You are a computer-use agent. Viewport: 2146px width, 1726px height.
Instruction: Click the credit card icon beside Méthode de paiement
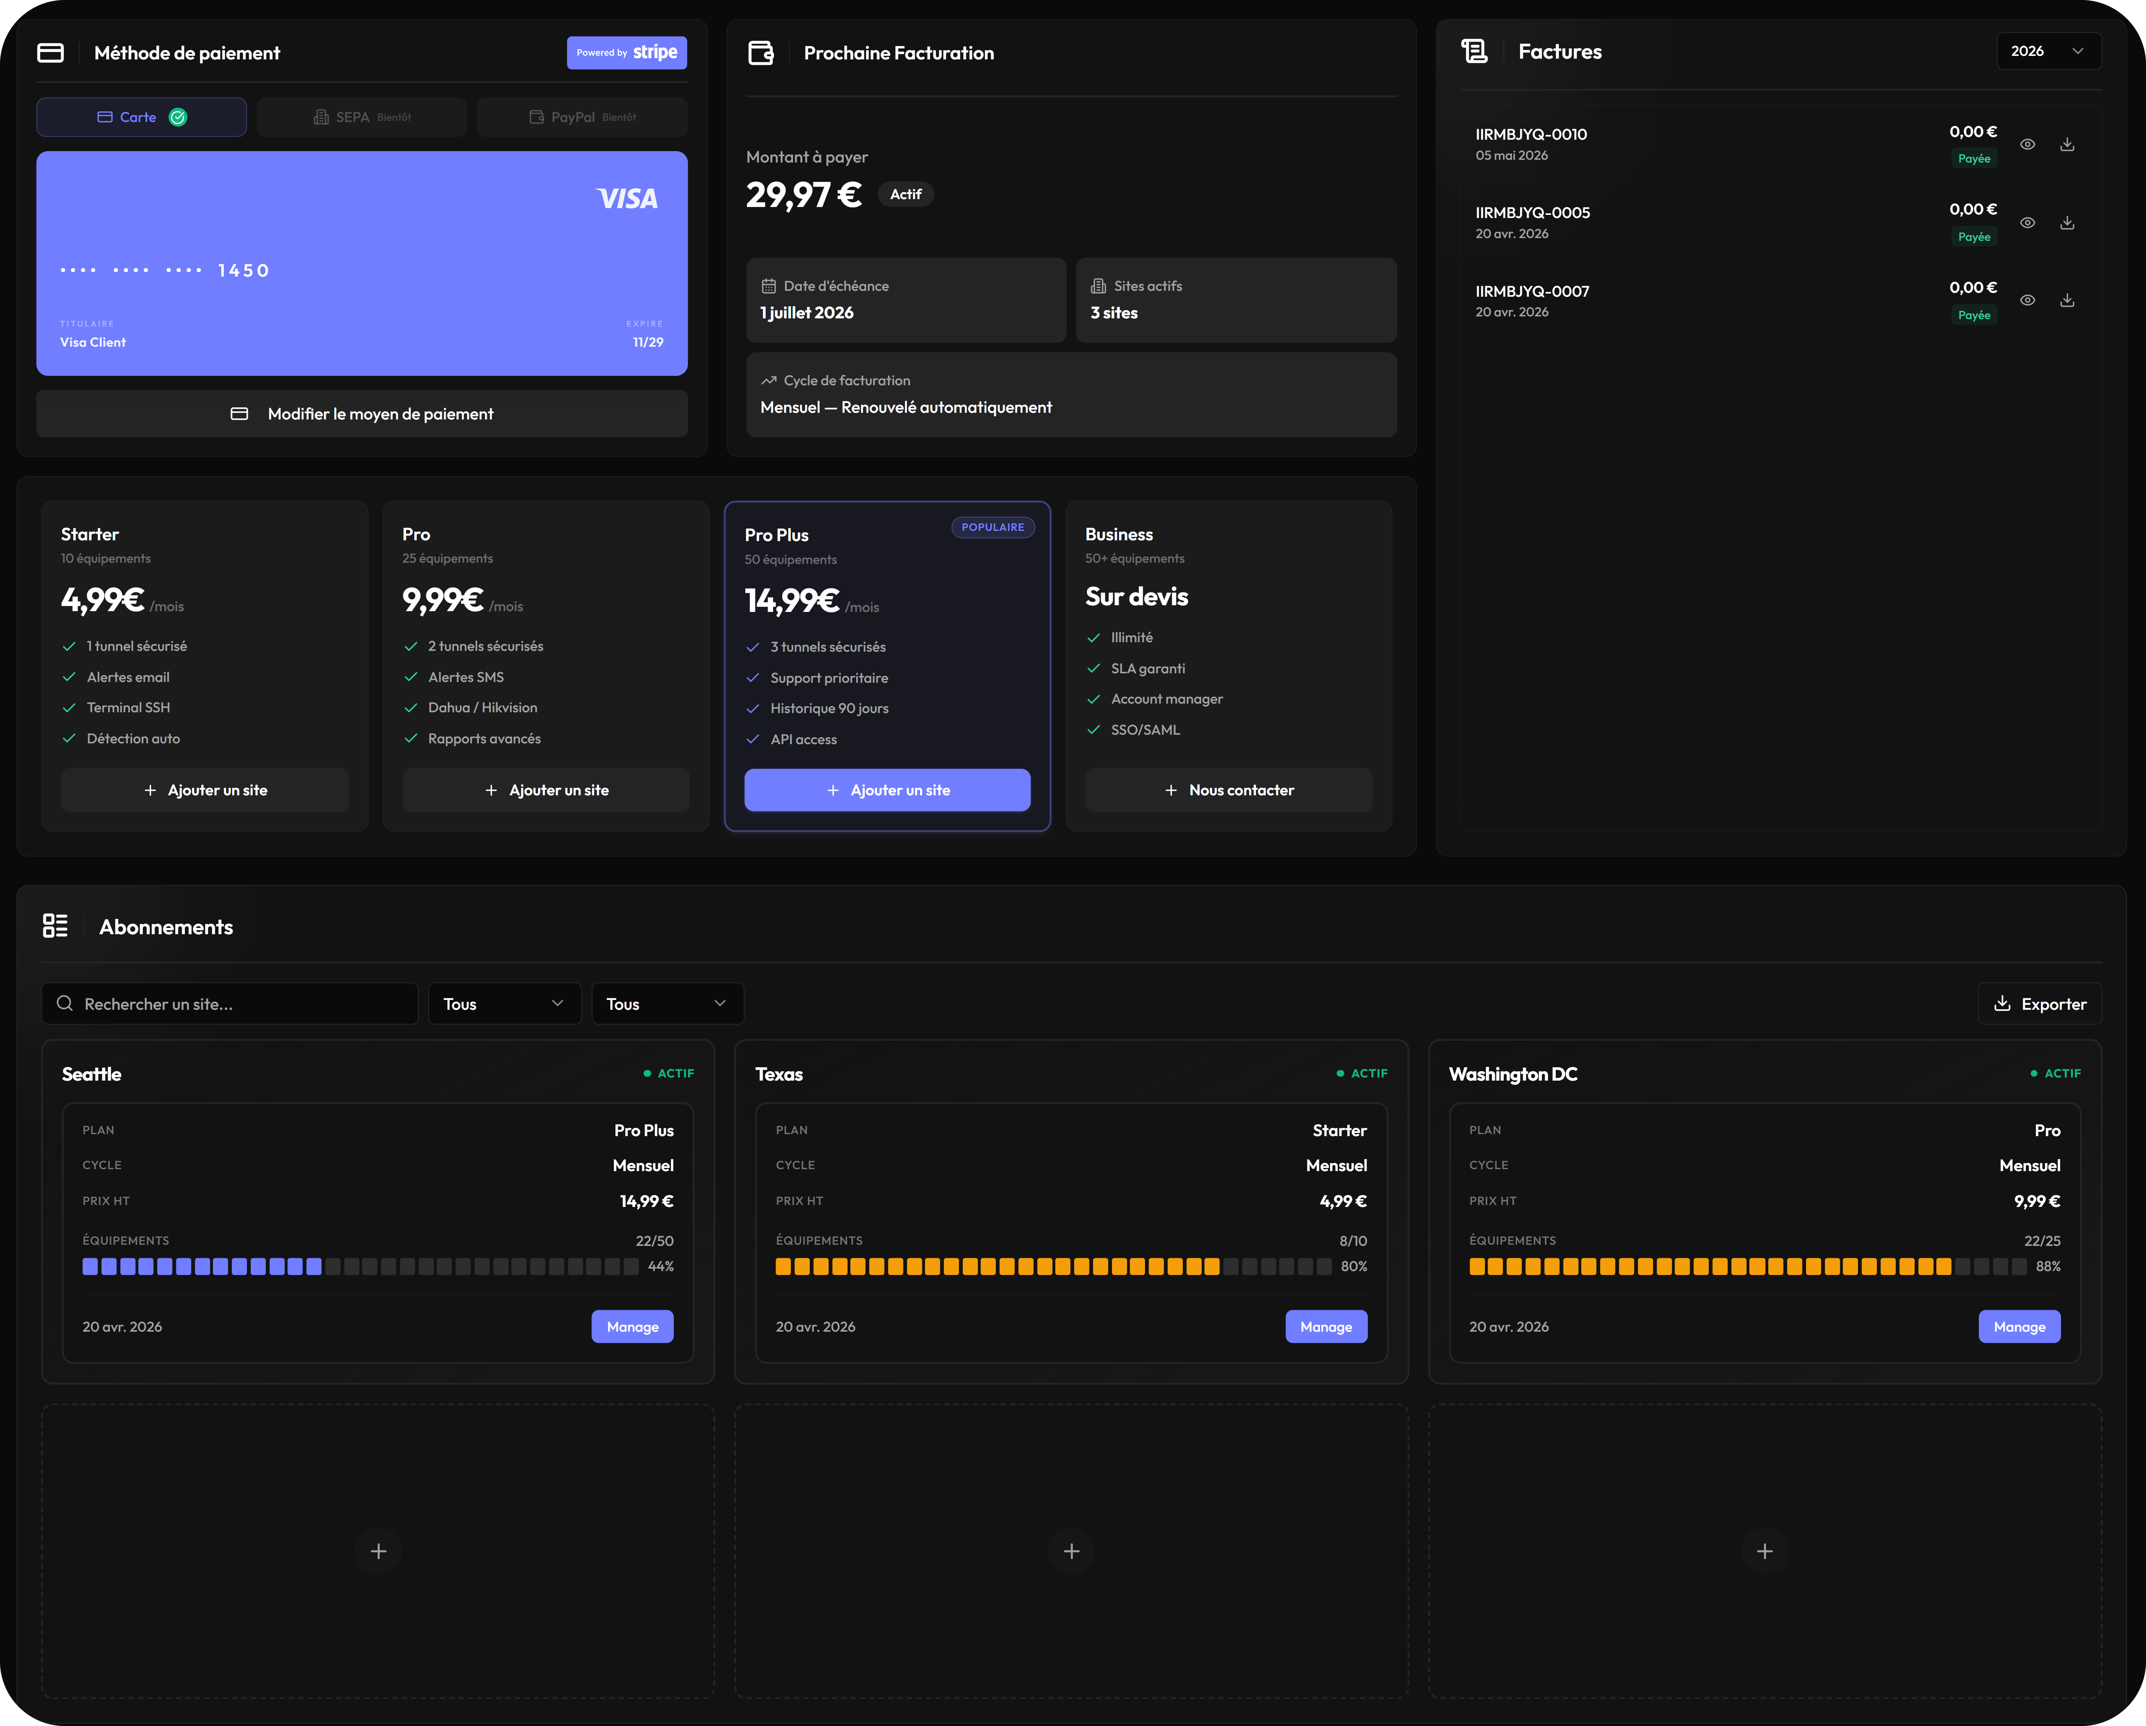click(x=51, y=53)
